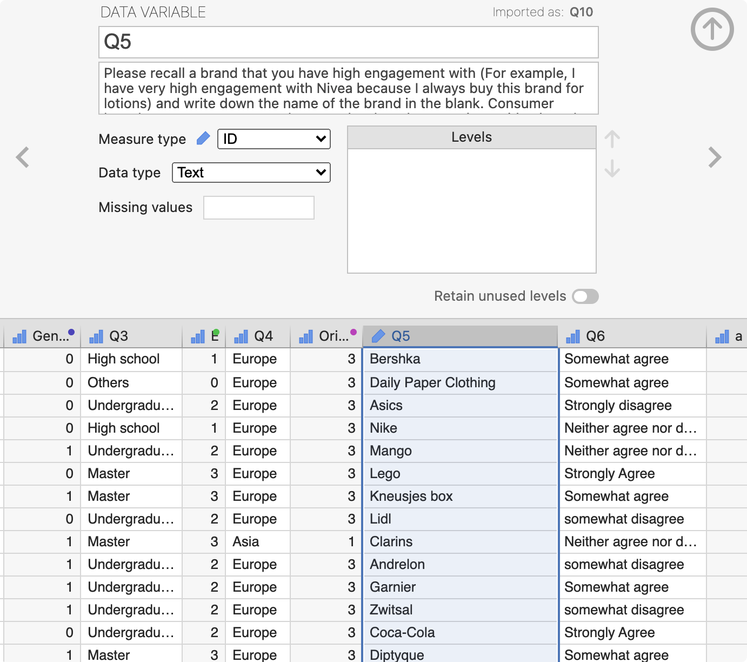Move level up using the up arrow
The image size is (747, 662).
coord(612,140)
